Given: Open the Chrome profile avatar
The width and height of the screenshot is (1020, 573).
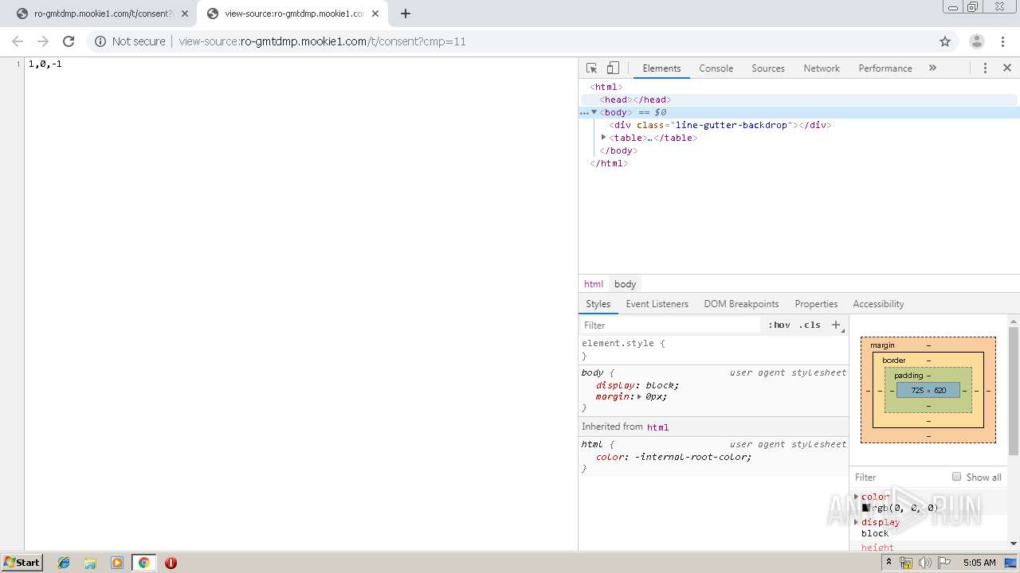Looking at the screenshot, I should 976,41.
